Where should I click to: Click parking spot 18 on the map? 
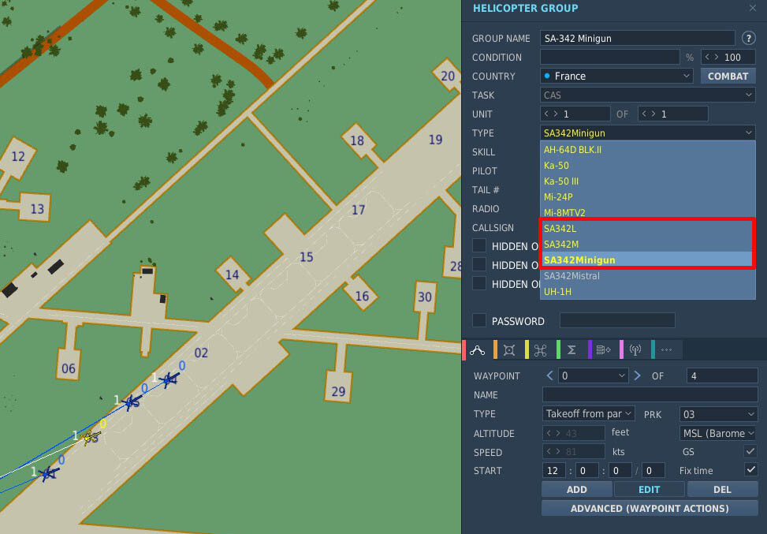pos(357,140)
